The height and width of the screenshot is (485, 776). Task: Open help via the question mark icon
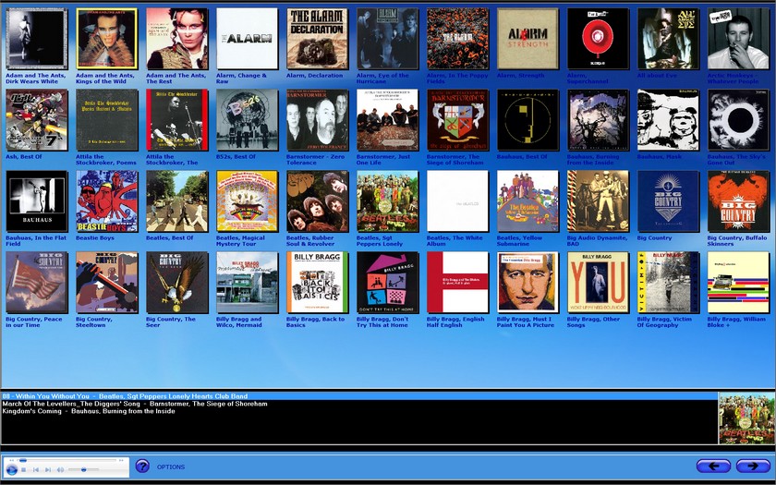tap(142, 467)
